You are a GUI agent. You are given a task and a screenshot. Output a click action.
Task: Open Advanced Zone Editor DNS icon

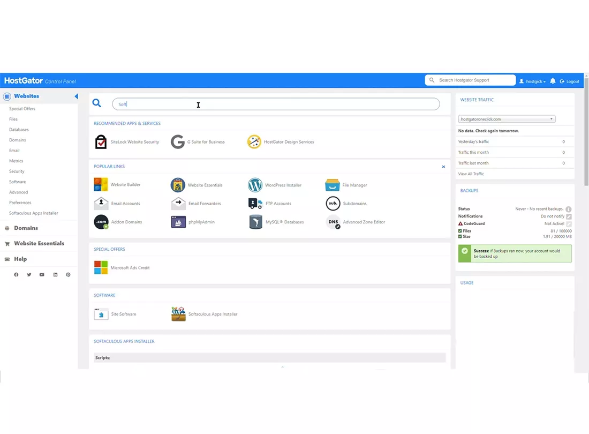coord(333,222)
